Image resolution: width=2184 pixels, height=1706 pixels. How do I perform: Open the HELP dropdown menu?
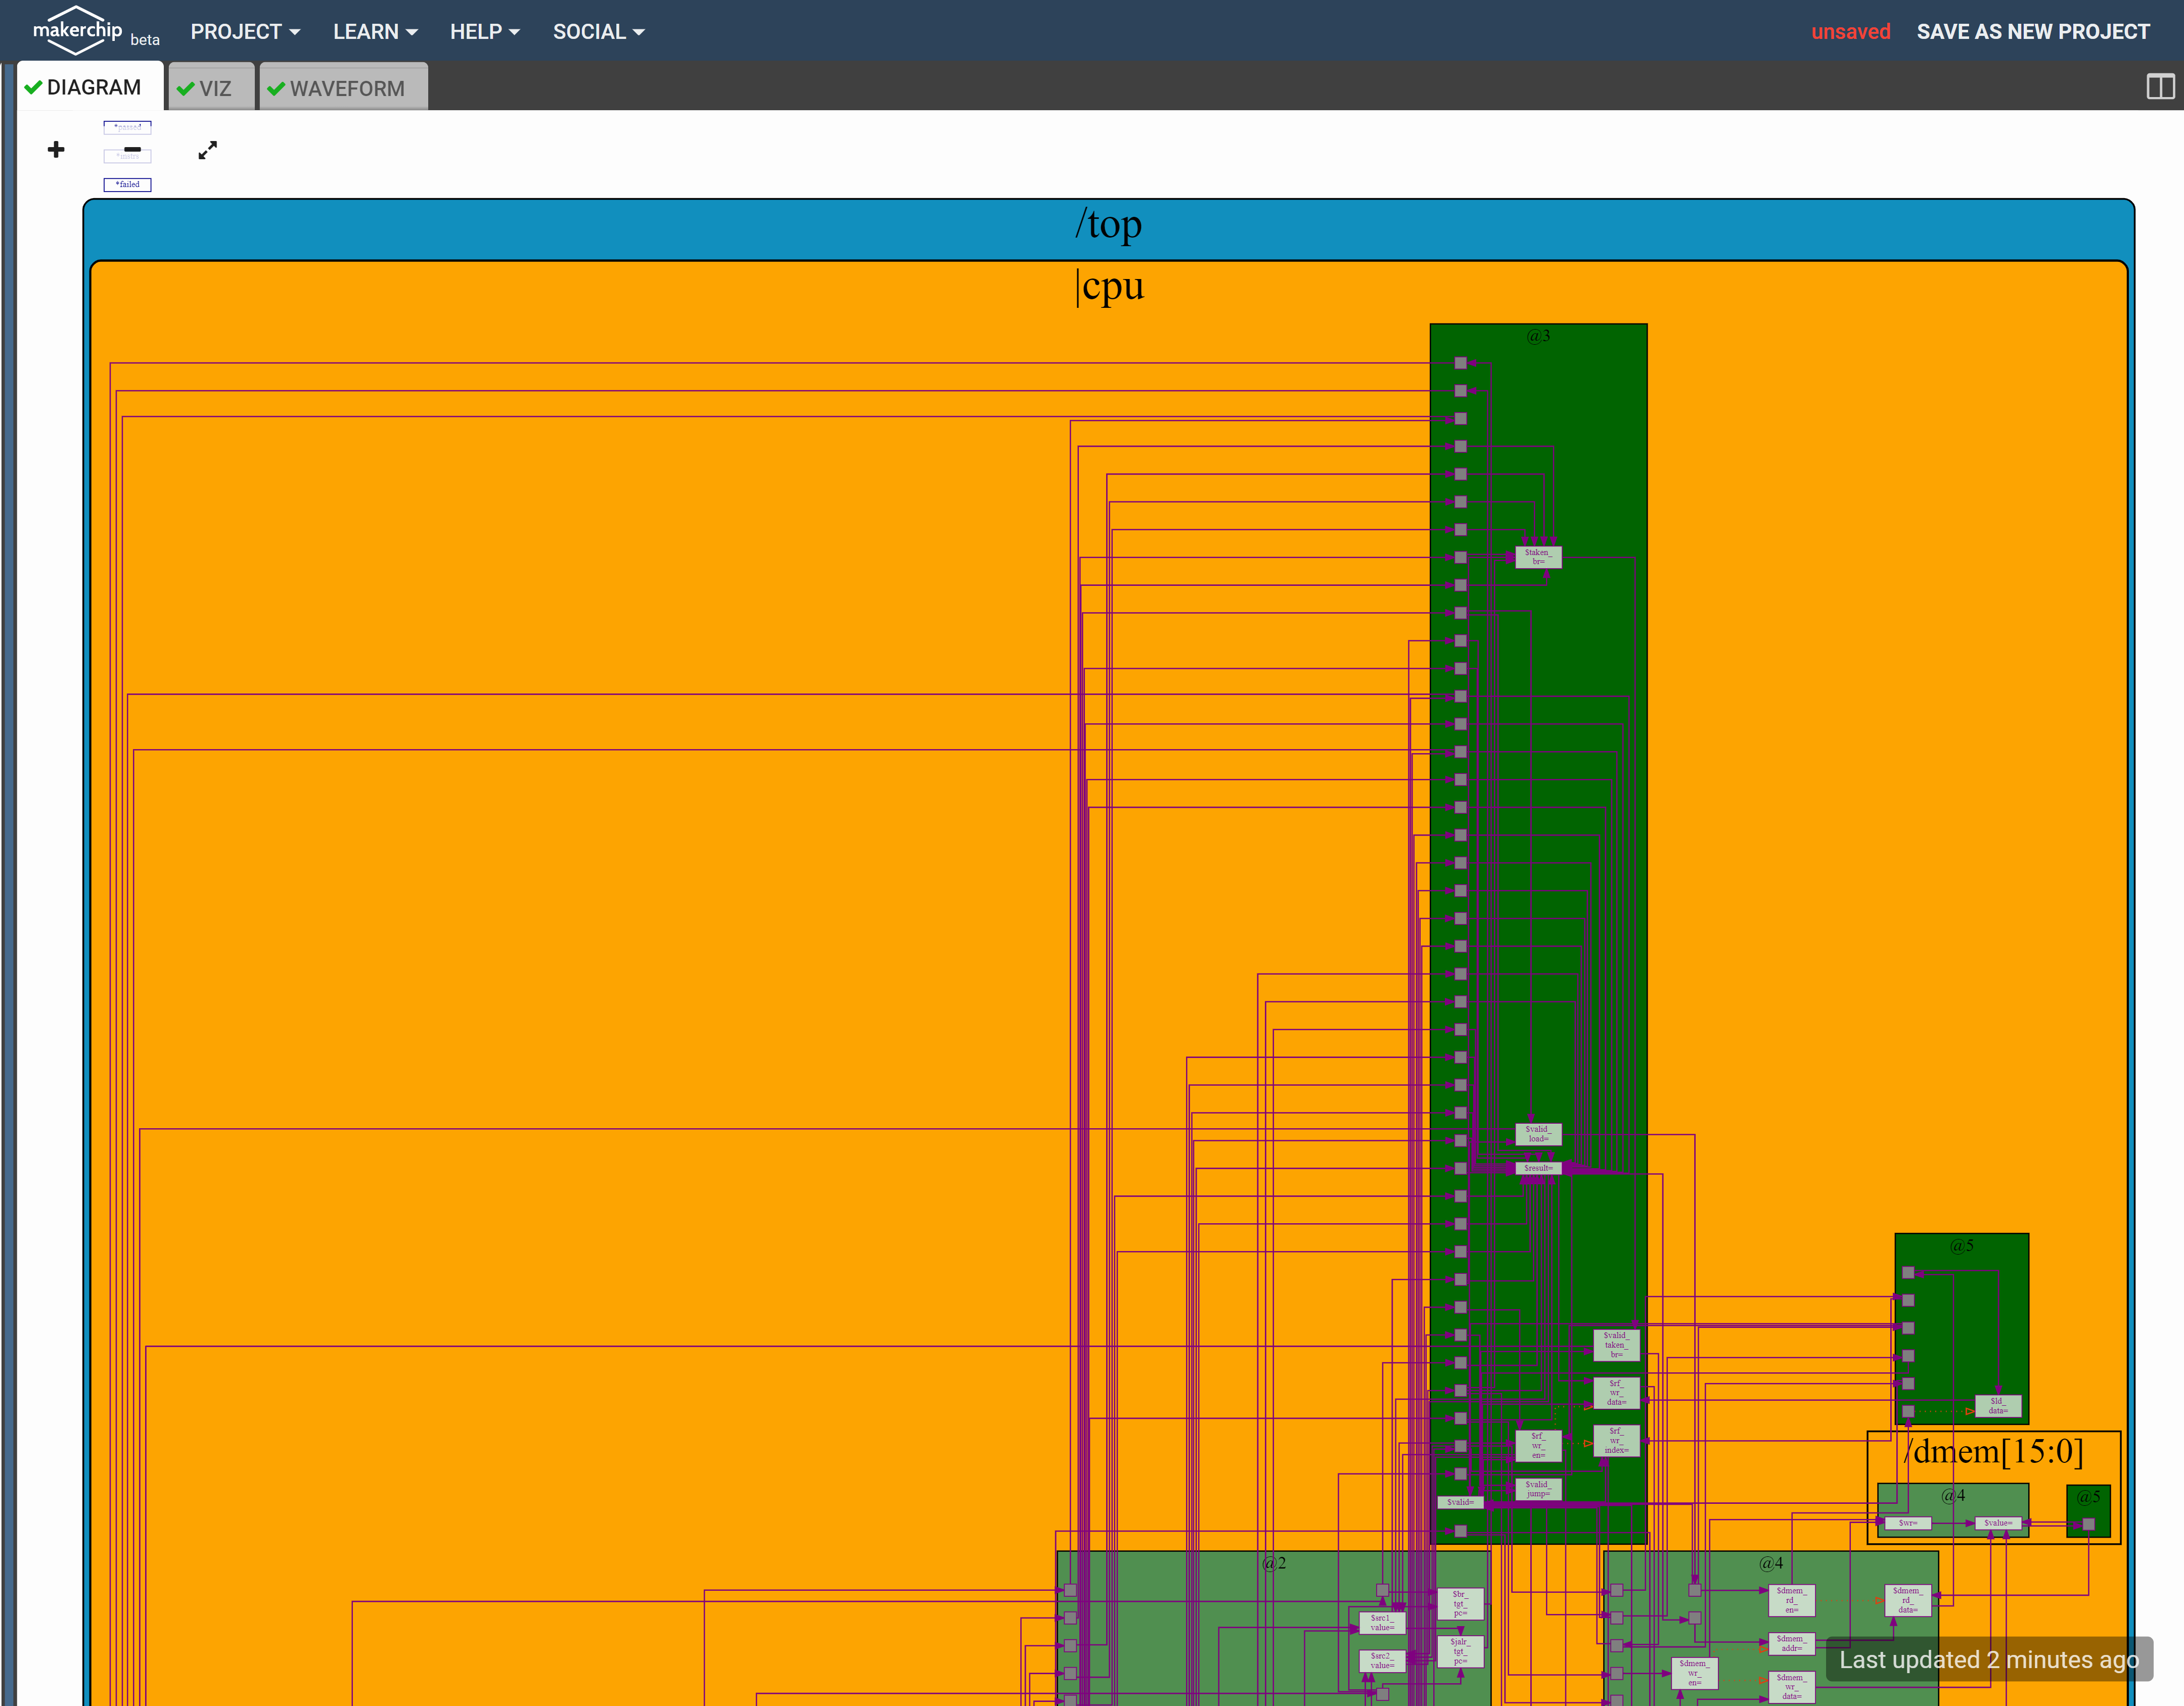click(x=484, y=32)
